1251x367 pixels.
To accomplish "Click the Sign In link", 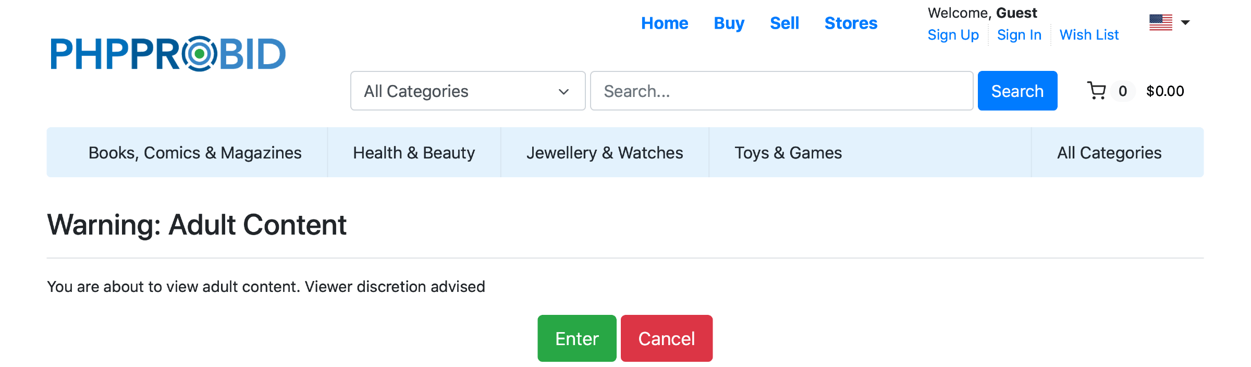I will 1019,35.
